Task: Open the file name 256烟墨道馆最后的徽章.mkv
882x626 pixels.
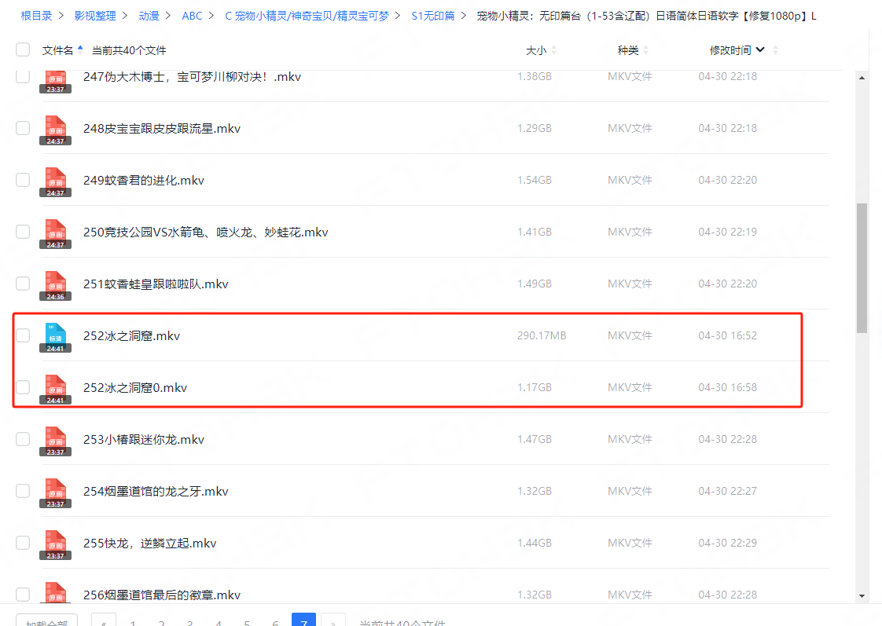Action: [161, 595]
